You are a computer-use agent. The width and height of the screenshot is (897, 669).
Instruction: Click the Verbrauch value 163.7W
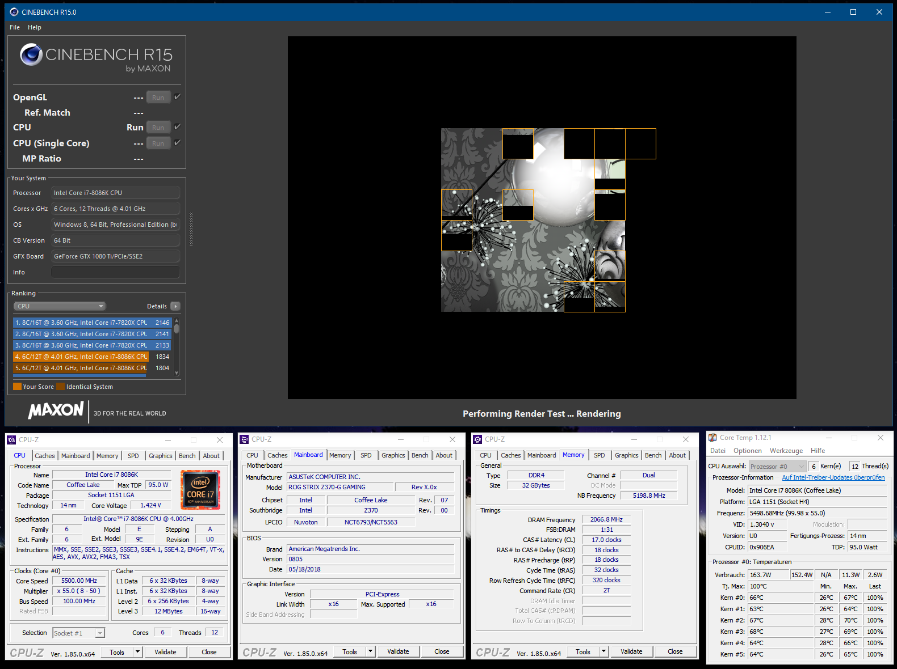click(x=768, y=575)
